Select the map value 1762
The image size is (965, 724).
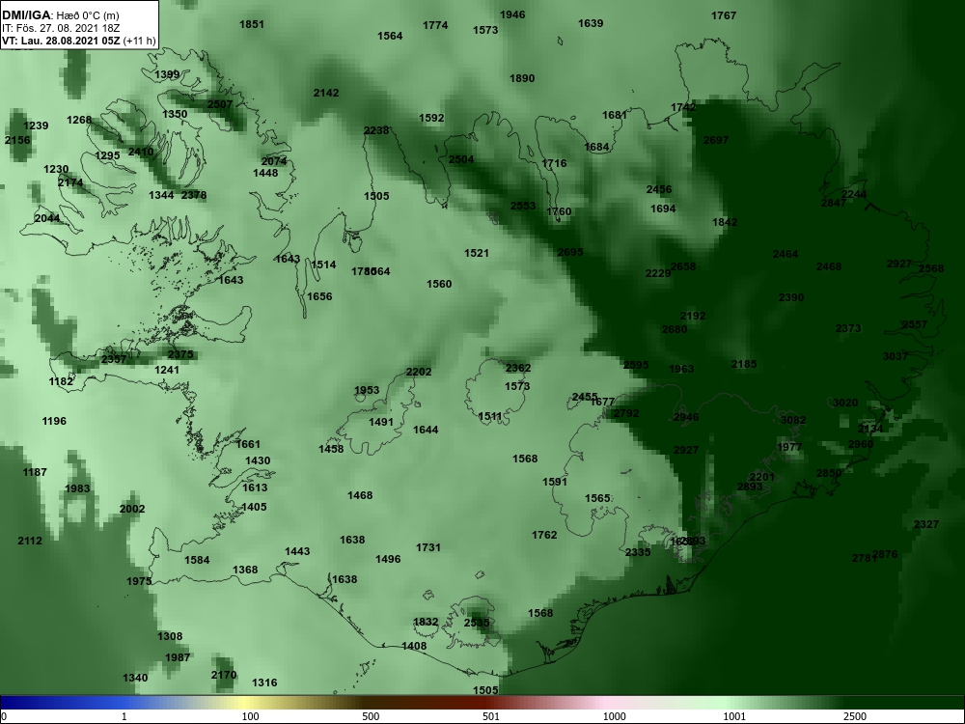pos(544,535)
